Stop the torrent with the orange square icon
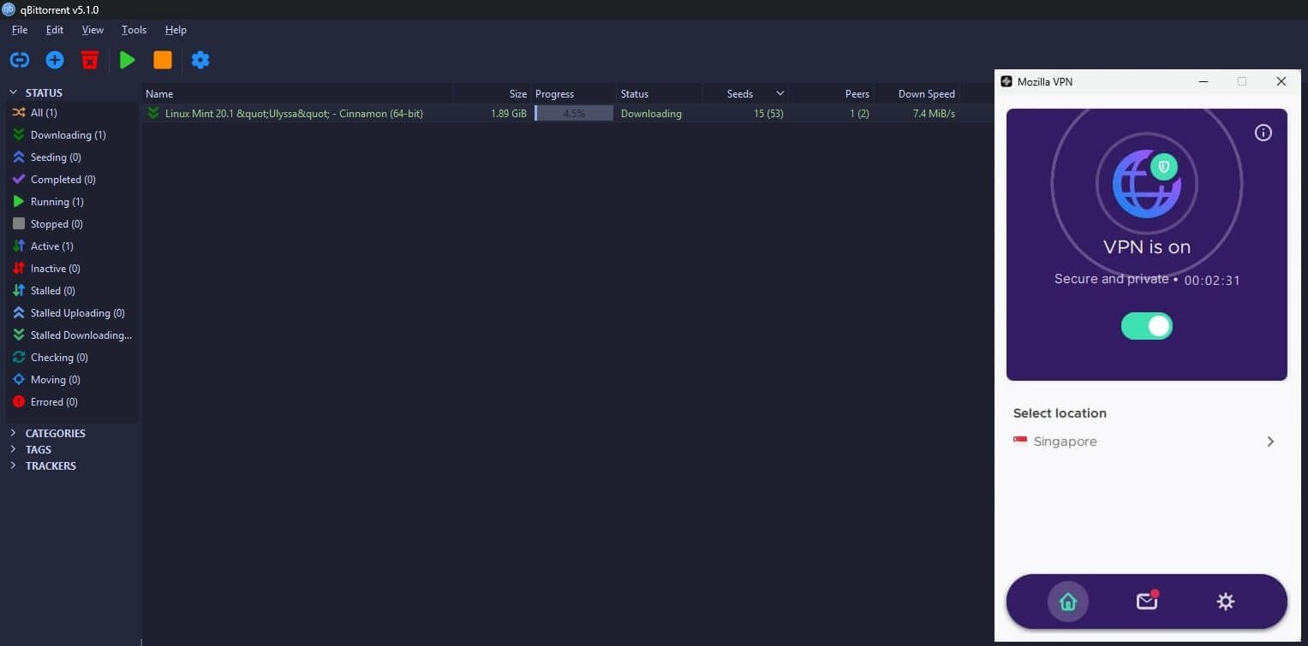The height and width of the screenshot is (646, 1308). pos(163,59)
